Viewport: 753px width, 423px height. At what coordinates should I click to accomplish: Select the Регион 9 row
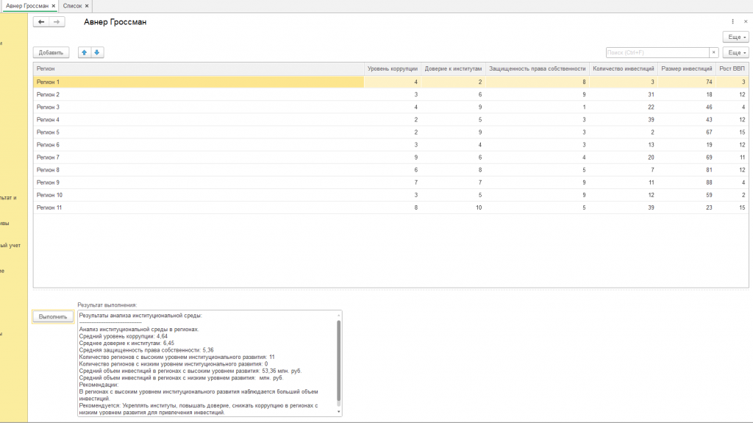tap(391, 182)
